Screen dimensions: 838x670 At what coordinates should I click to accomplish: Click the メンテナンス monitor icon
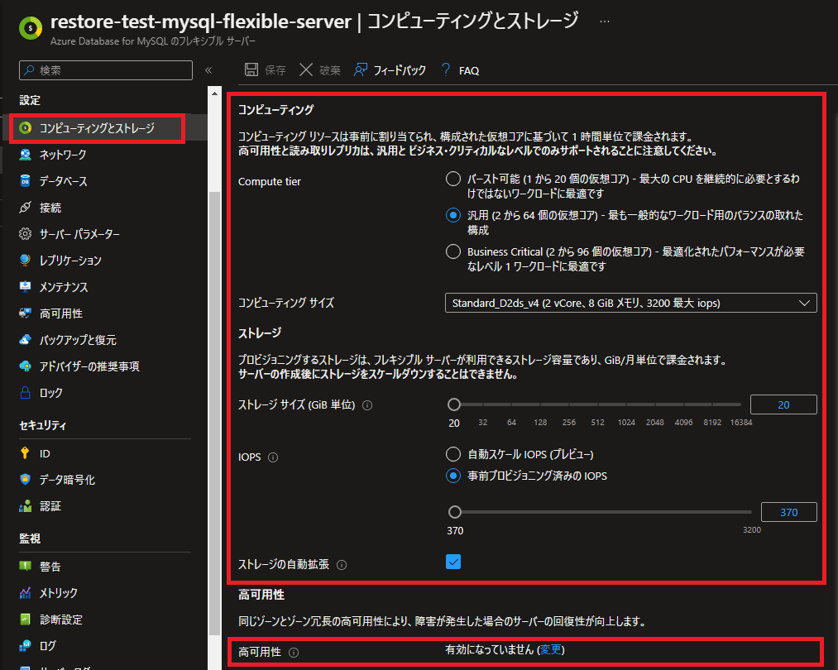(25, 287)
